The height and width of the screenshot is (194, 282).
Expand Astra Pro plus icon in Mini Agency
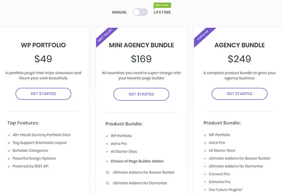[x=107, y=144]
